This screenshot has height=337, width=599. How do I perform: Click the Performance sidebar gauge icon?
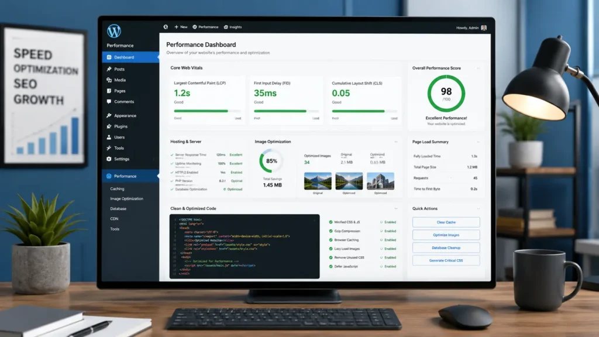pyautogui.click(x=109, y=176)
